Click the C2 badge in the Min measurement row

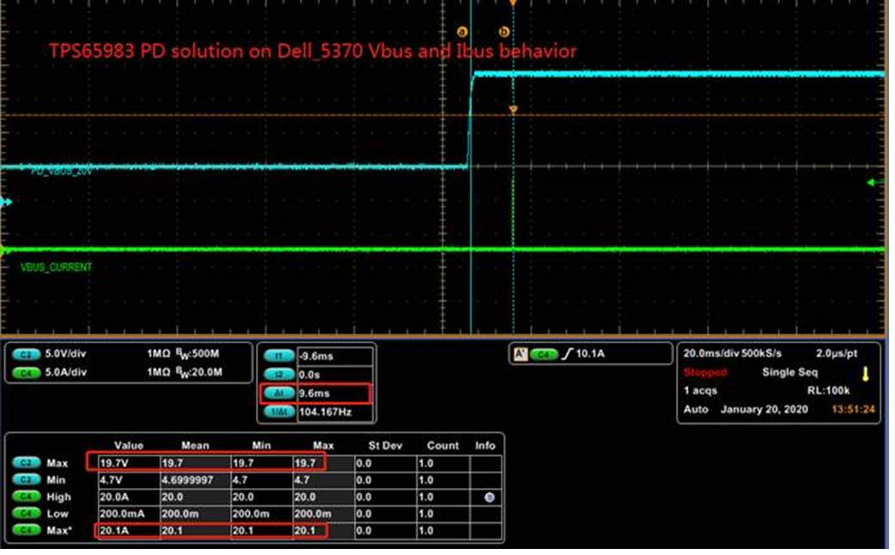pos(26,481)
